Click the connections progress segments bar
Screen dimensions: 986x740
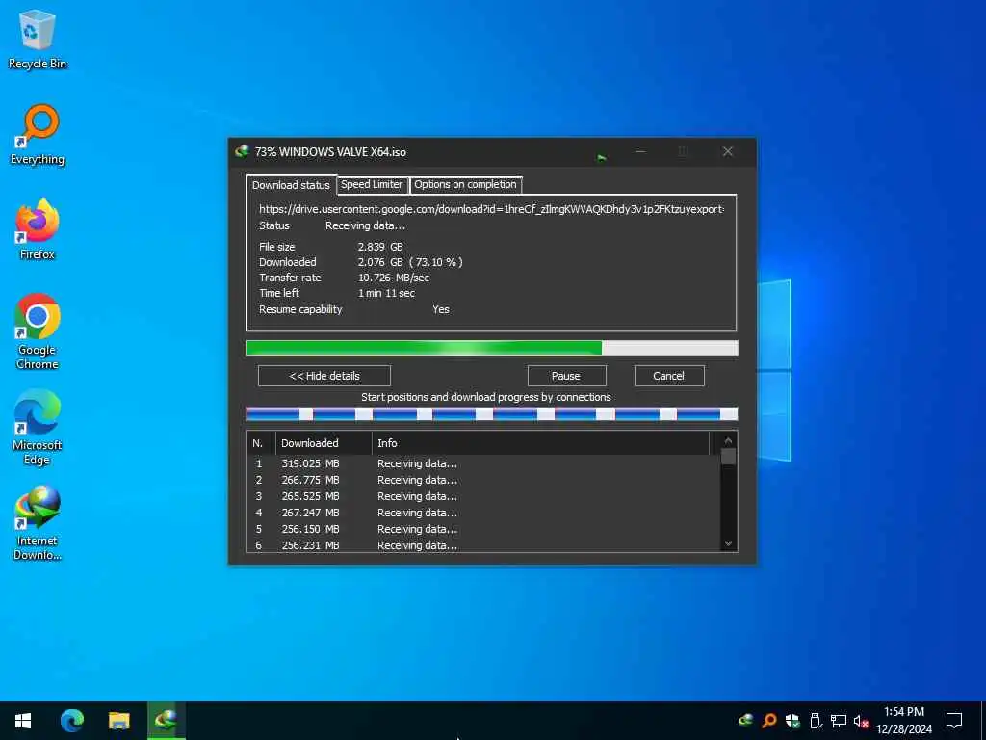(492, 413)
